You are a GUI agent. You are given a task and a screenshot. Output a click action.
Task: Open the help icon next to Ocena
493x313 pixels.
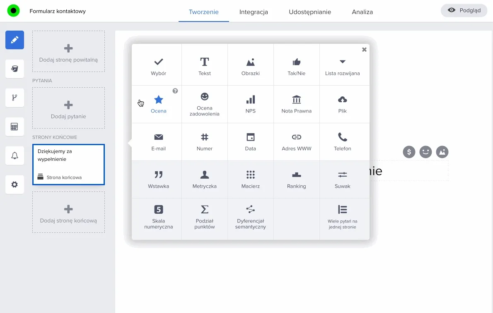(x=175, y=91)
